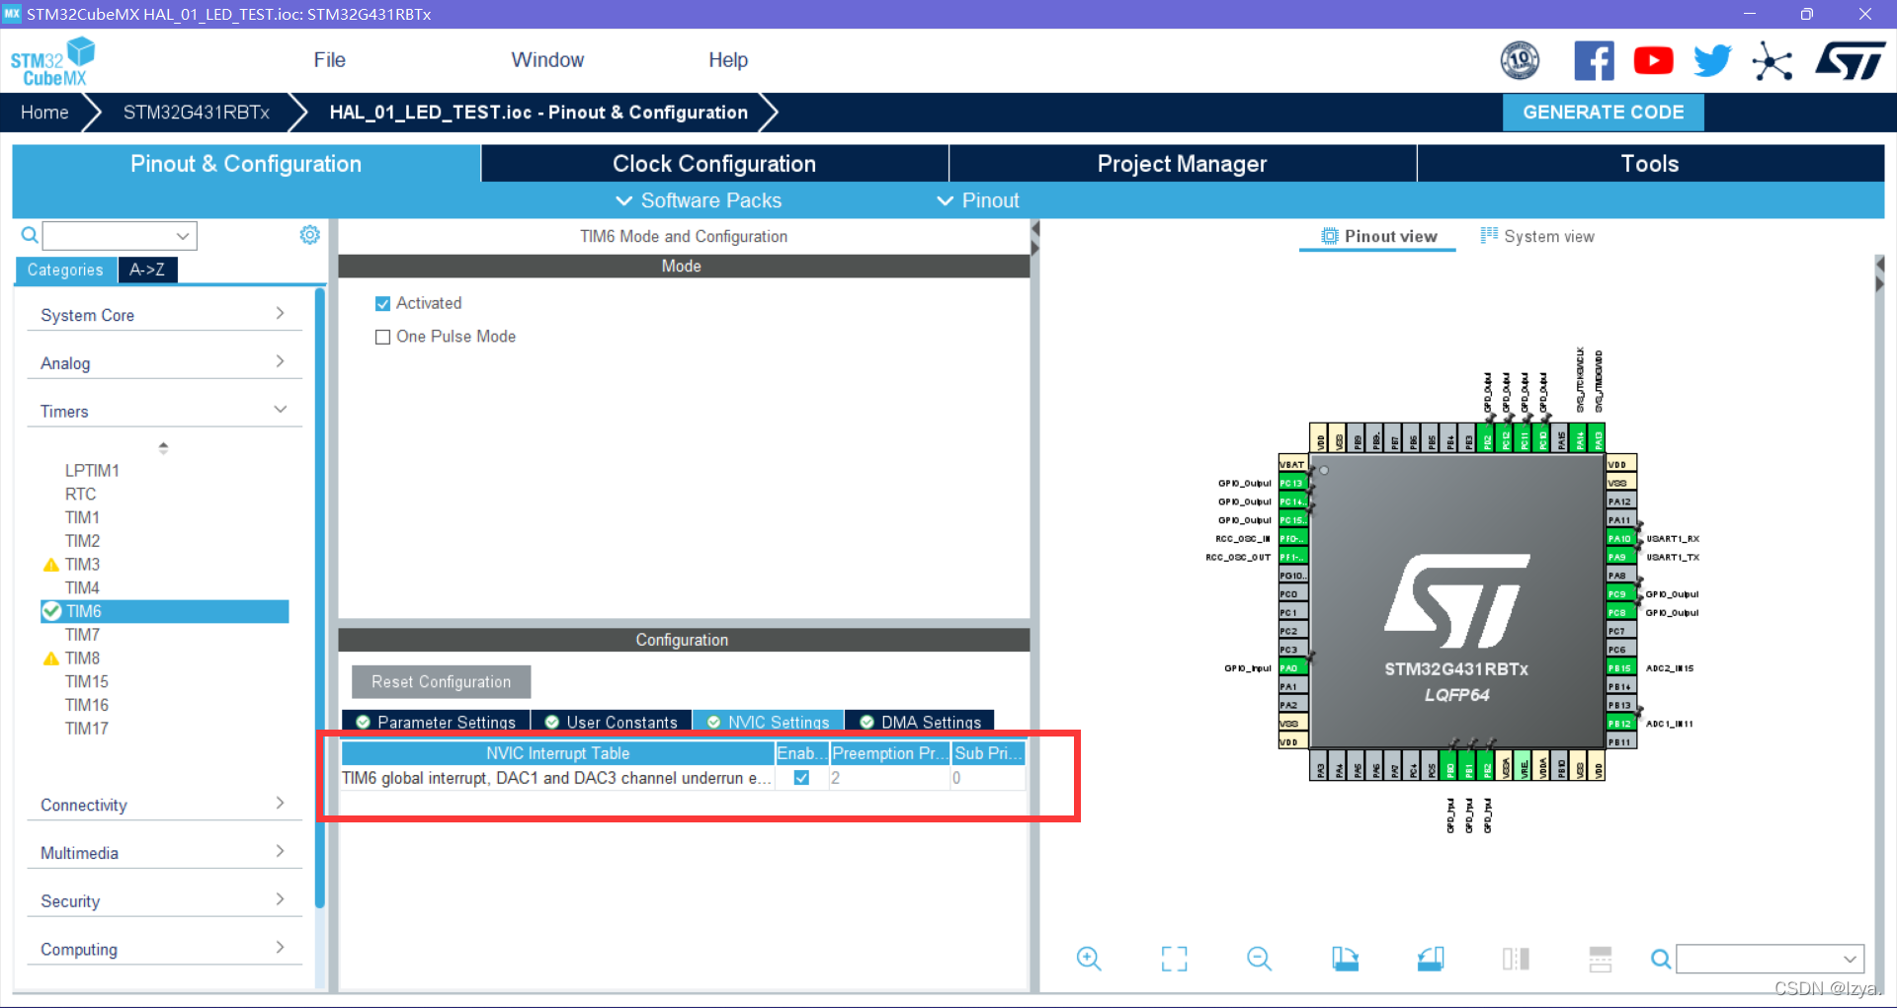
Task: Expand the Analog category
Action: click(x=163, y=363)
